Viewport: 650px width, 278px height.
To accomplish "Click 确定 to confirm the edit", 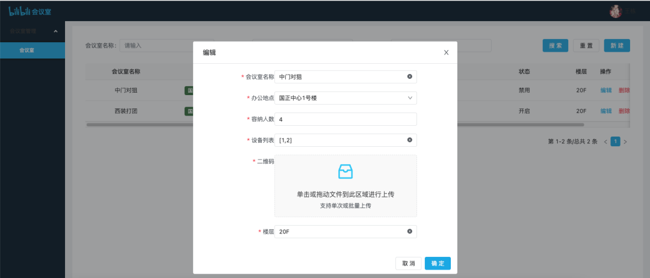I will point(438,264).
